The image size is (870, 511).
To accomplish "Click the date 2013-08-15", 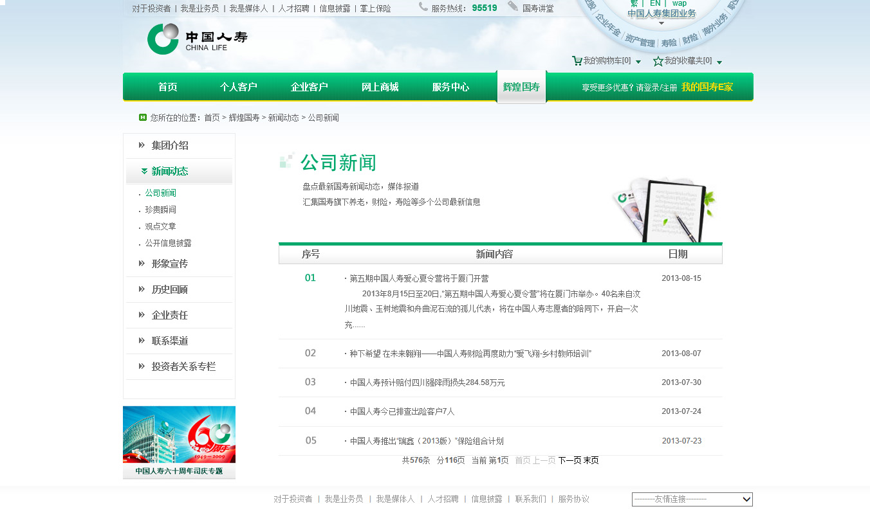I will (x=681, y=279).
